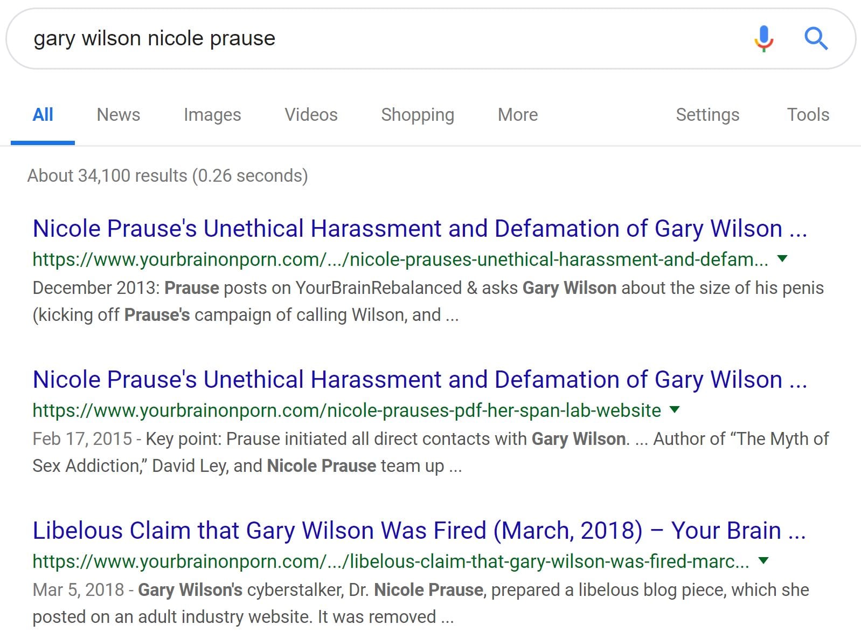This screenshot has height=638, width=861.
Task: Open the Videos tab
Action: coord(311,115)
